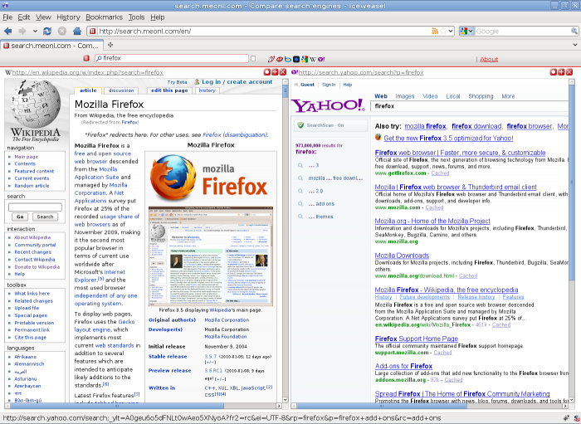
Task: Click the About link
Action: pyautogui.click(x=489, y=59)
